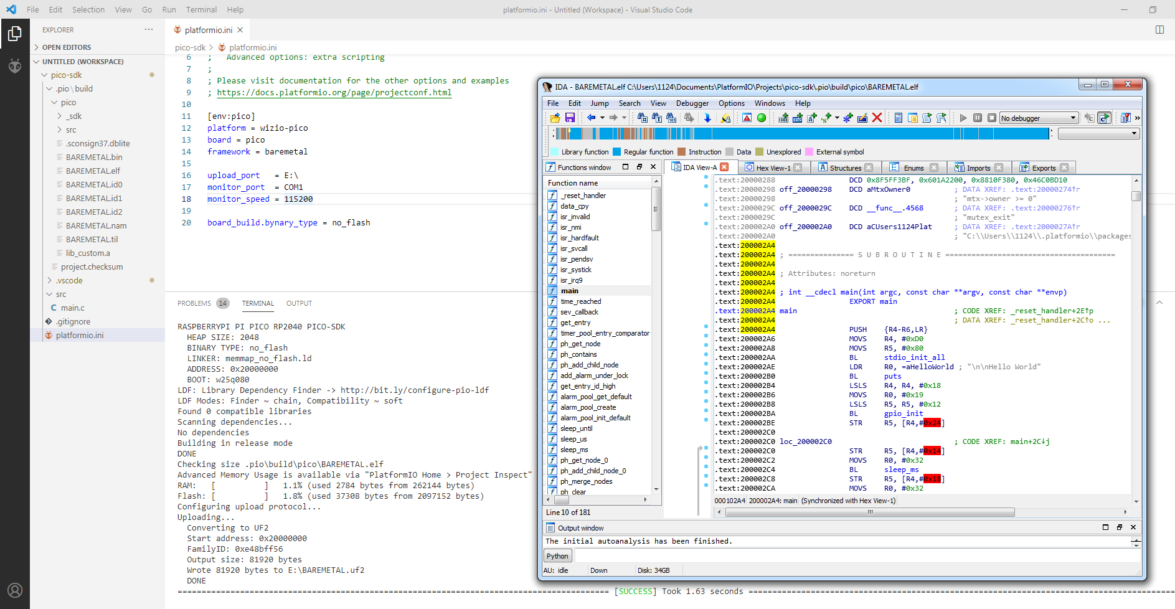Viewport: 1175px width, 609px height.
Task: Click the red X delete icon in IDA toolbar
Action: [877, 118]
